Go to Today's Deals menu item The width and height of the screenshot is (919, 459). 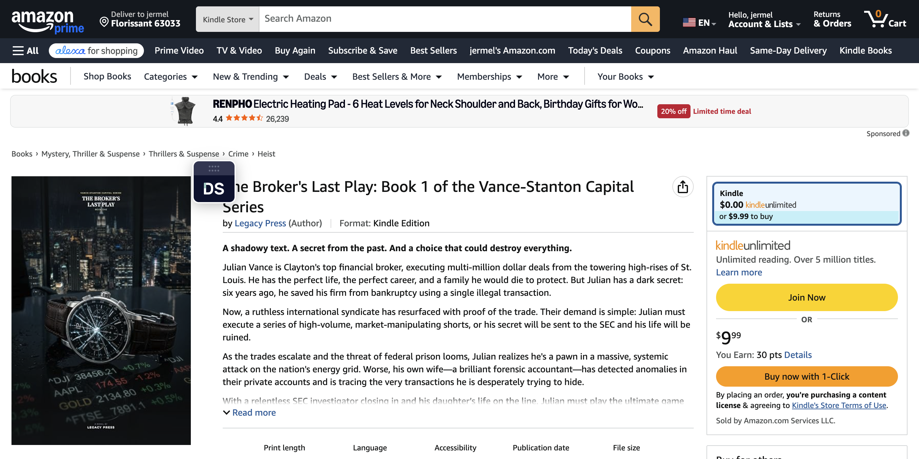(595, 51)
